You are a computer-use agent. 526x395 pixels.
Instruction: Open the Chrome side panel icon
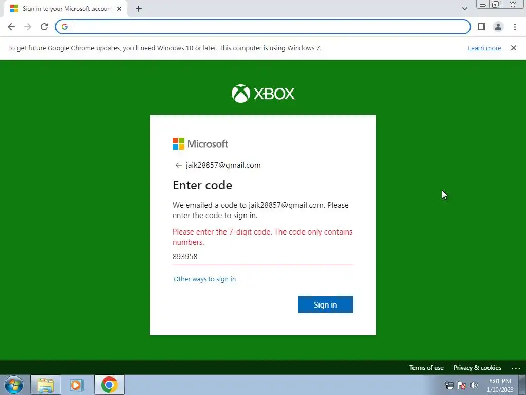click(x=482, y=27)
